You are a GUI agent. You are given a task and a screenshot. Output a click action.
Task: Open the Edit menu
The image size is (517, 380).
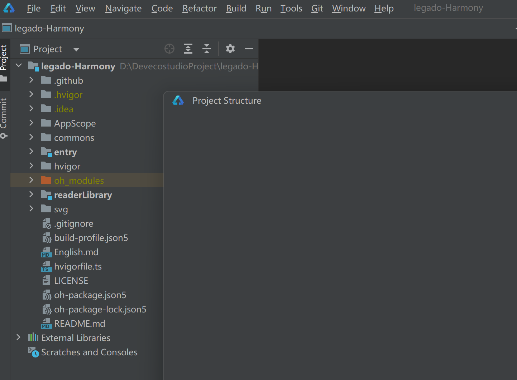coord(58,8)
